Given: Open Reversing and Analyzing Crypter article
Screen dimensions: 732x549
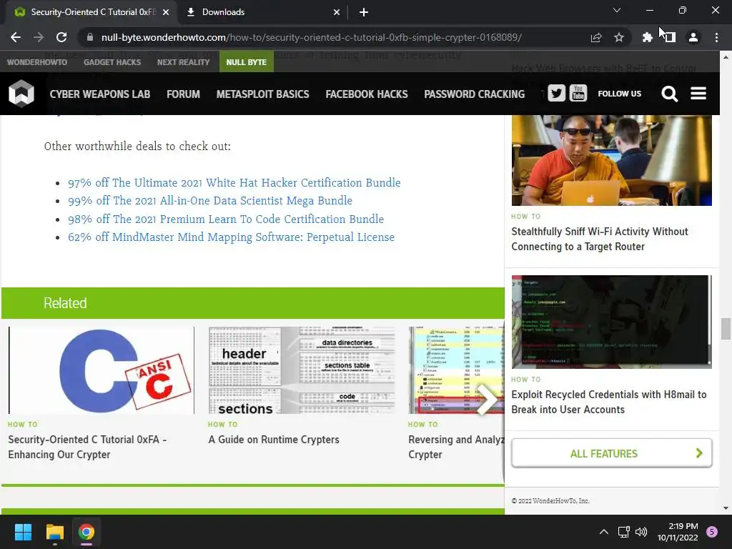Looking at the screenshot, I should pos(456,447).
